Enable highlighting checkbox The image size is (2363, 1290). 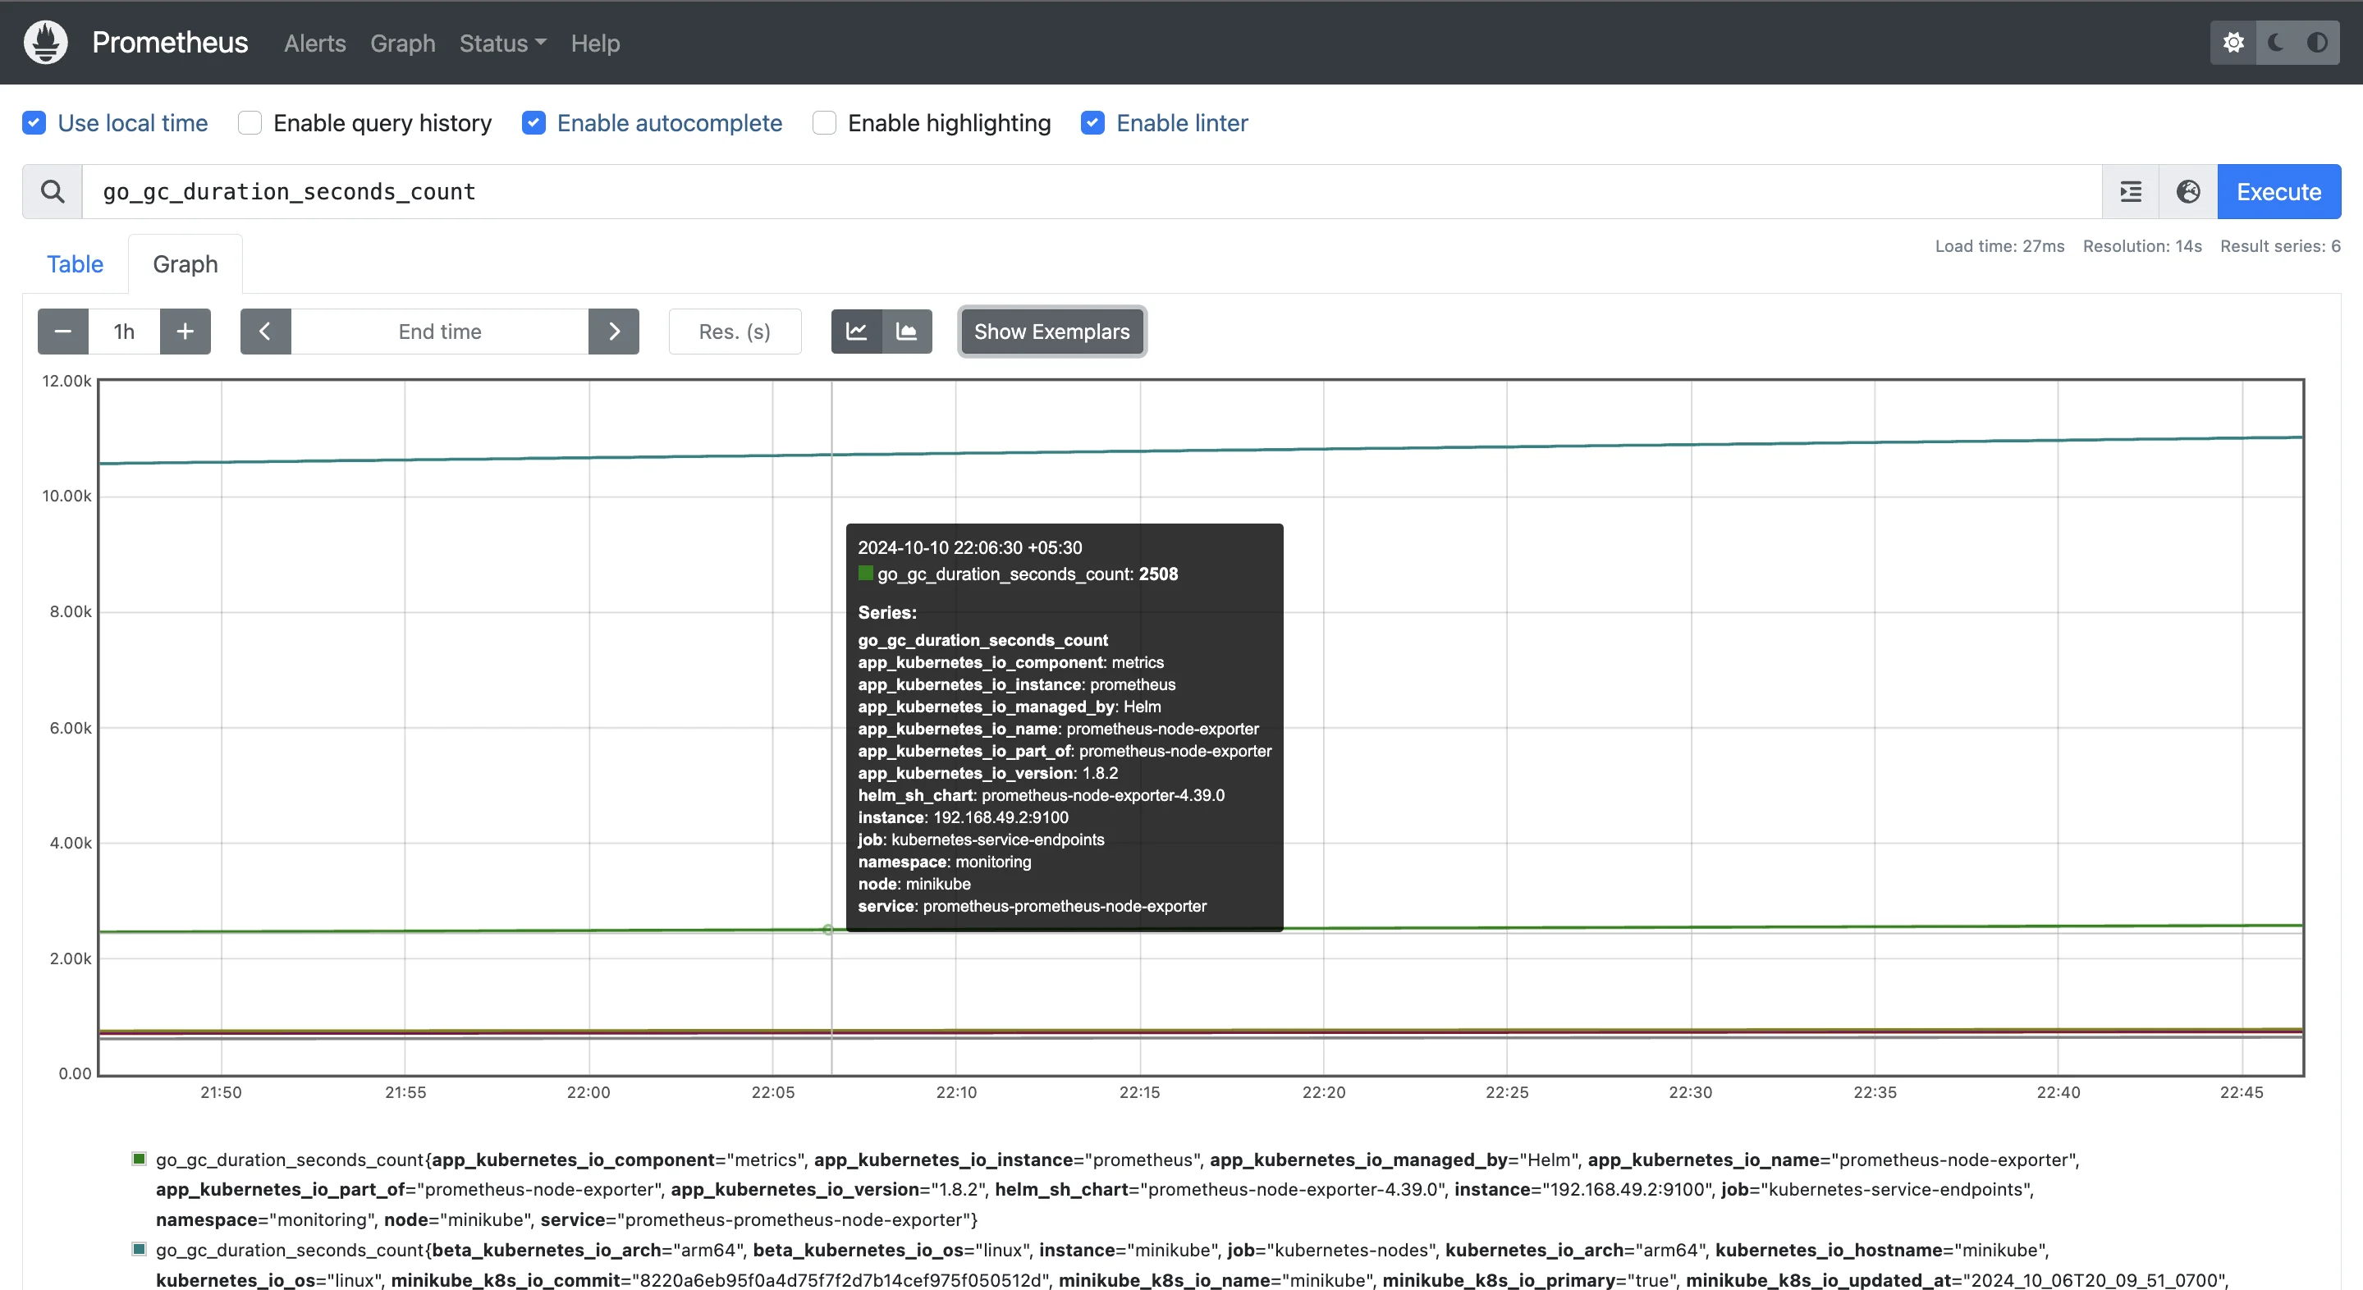[825, 123]
